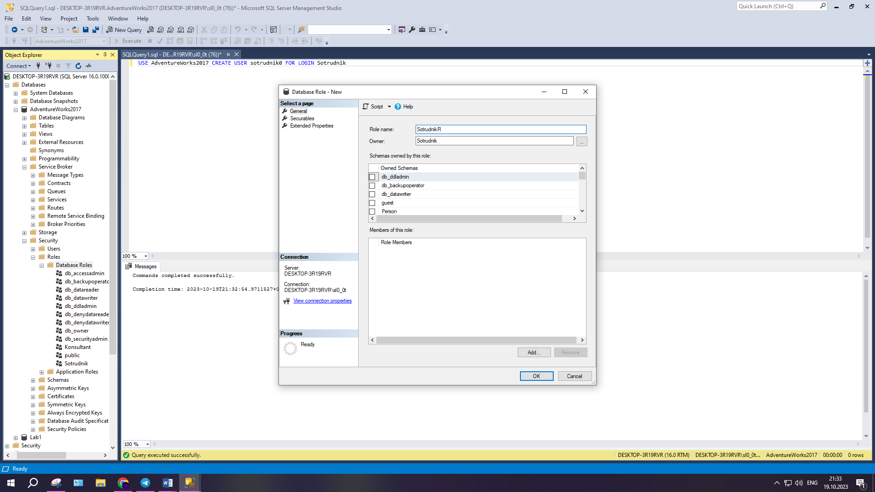Click the navigate Back arrow icon
This screenshot has height=492, width=875.
(x=15, y=30)
